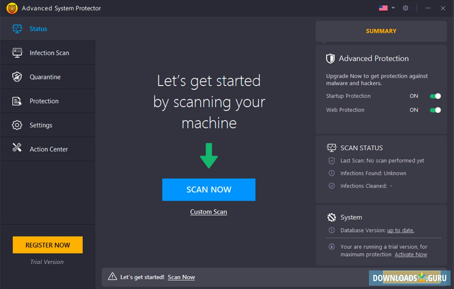Open the Settings section

click(48, 125)
